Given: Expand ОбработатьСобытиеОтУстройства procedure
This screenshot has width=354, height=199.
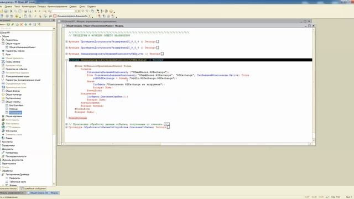Looking at the screenshot, I should [x=66, y=127].
